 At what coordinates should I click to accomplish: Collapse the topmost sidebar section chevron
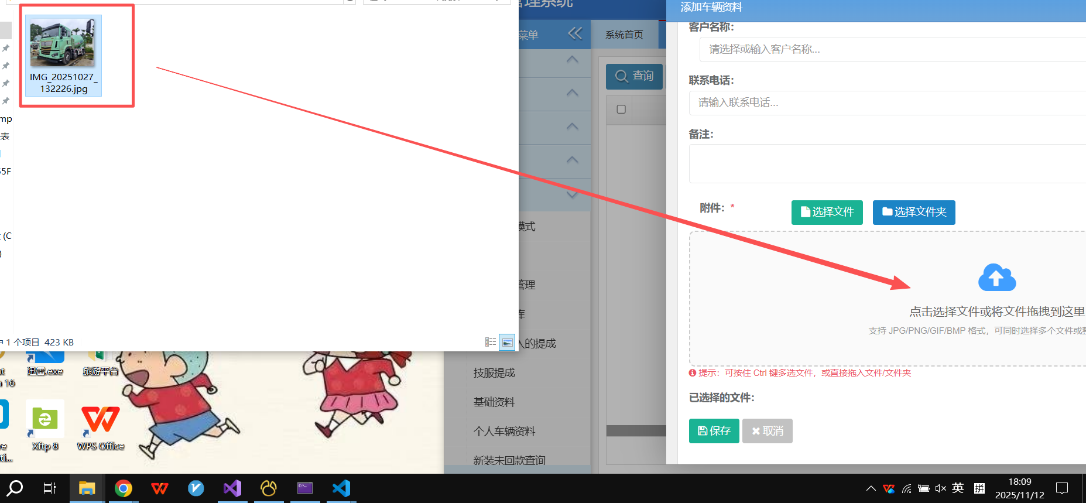click(x=573, y=59)
